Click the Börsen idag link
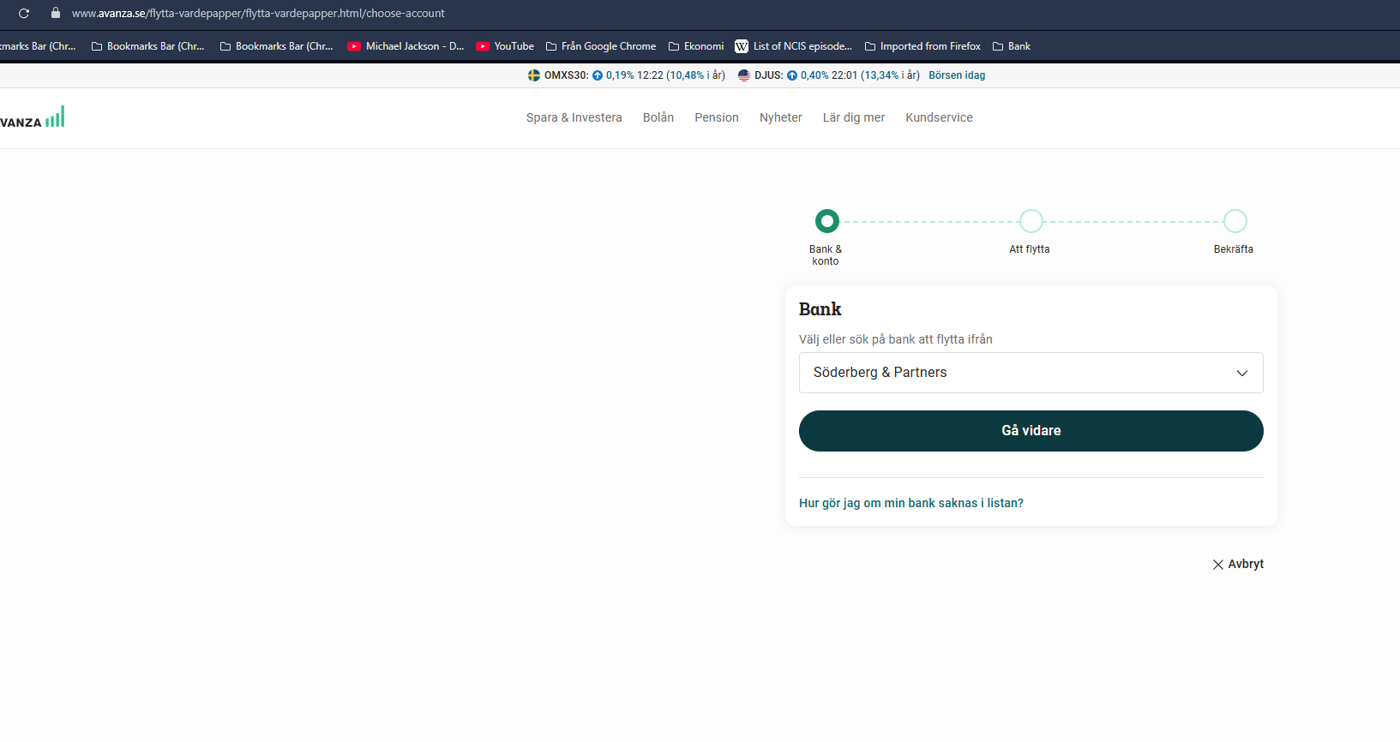This screenshot has height=742, width=1400. click(957, 75)
